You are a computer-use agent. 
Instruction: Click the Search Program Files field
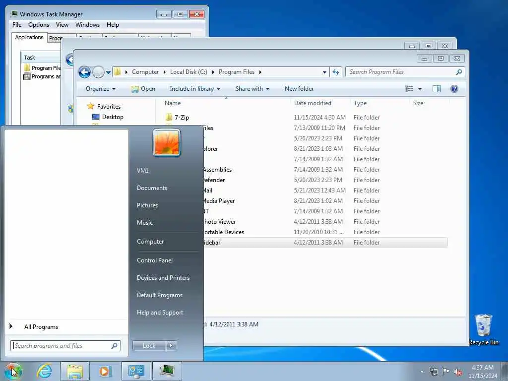(405, 72)
